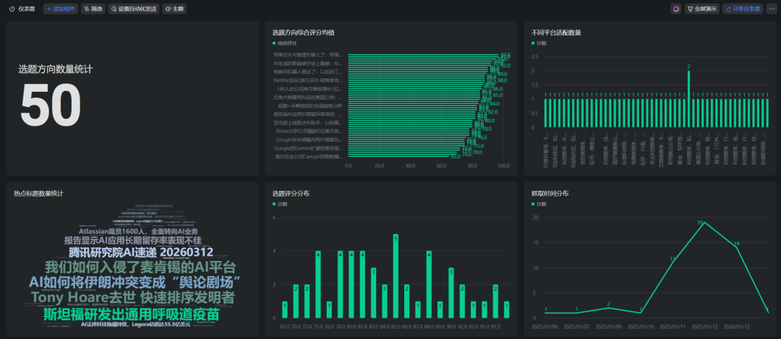The width and height of the screenshot is (781, 339).
Task: Click word 腾讯研究院AI速递 20260312
Action: coord(141,252)
